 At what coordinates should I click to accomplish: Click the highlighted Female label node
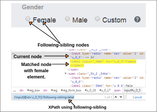click(x=103, y=63)
